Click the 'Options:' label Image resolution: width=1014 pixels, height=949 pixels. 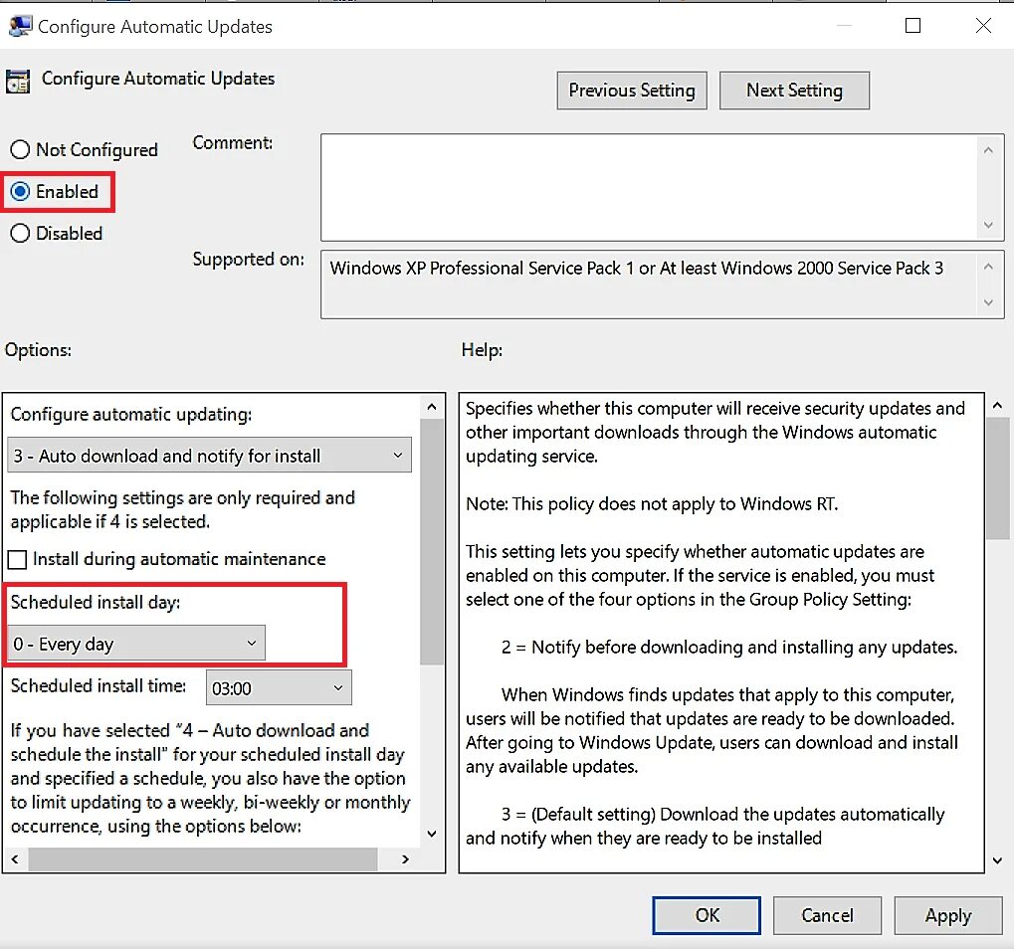(38, 350)
